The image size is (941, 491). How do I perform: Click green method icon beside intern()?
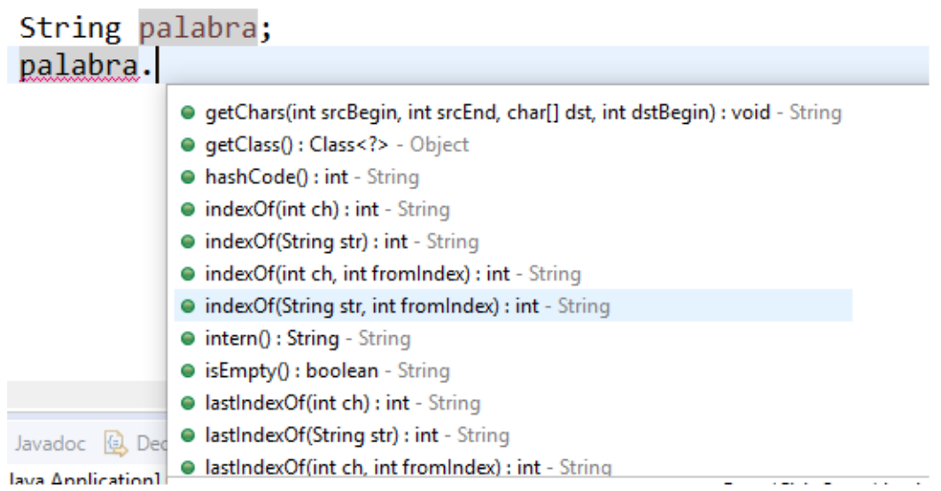click(x=188, y=339)
